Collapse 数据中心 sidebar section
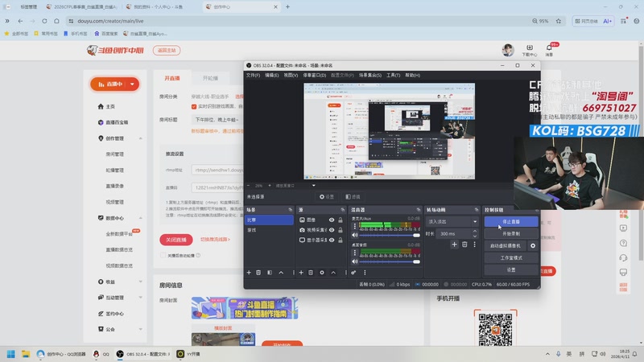This screenshot has height=362, width=644. (x=140, y=218)
